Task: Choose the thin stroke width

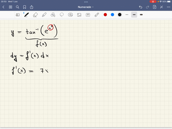Action: coord(127,15)
